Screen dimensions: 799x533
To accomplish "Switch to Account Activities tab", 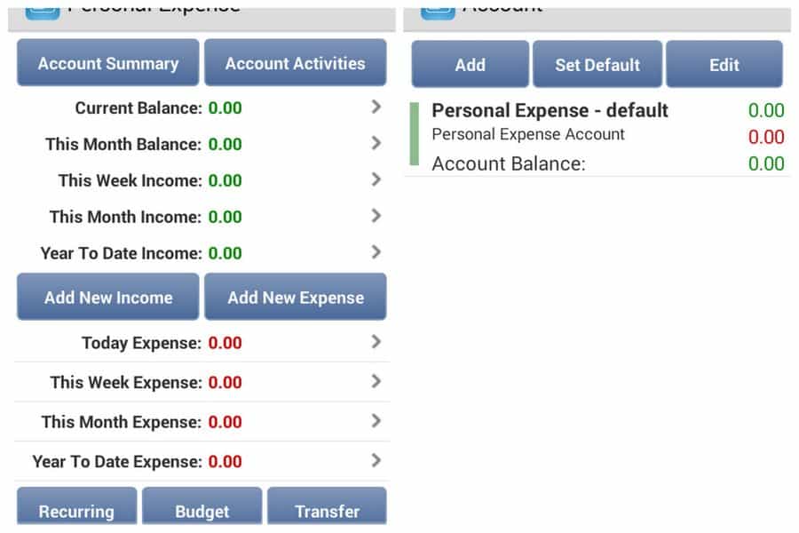I will pos(296,63).
